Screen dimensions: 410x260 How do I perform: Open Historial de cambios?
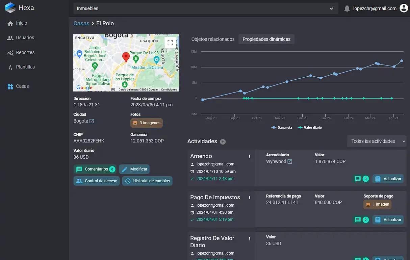(x=147, y=181)
